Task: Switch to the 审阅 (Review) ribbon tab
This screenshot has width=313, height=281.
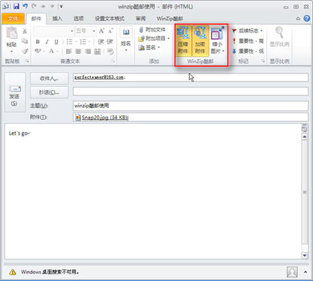Action: 140,19
